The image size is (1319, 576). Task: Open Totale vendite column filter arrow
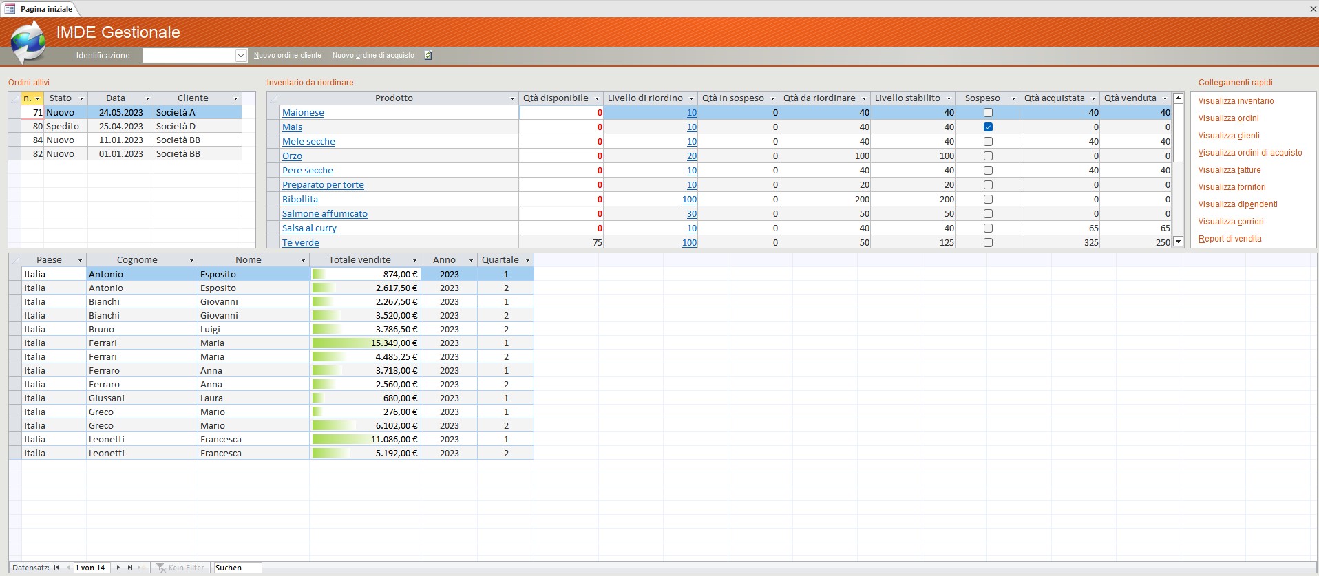[x=414, y=260]
